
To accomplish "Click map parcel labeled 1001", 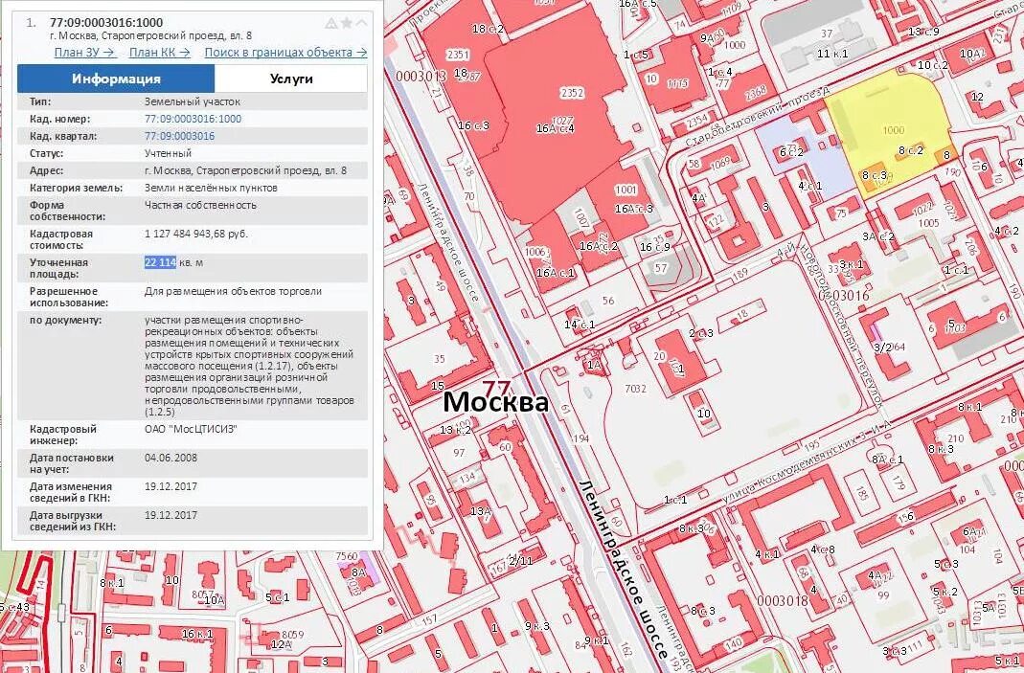I will (626, 190).
